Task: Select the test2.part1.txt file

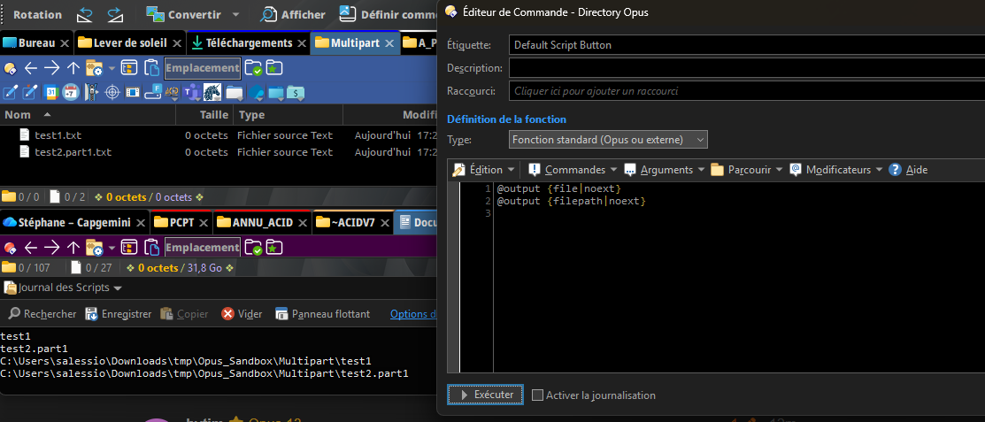Action: point(73,152)
